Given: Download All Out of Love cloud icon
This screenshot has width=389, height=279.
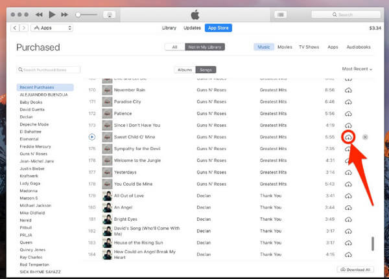Looking at the screenshot, I should [x=348, y=196].
